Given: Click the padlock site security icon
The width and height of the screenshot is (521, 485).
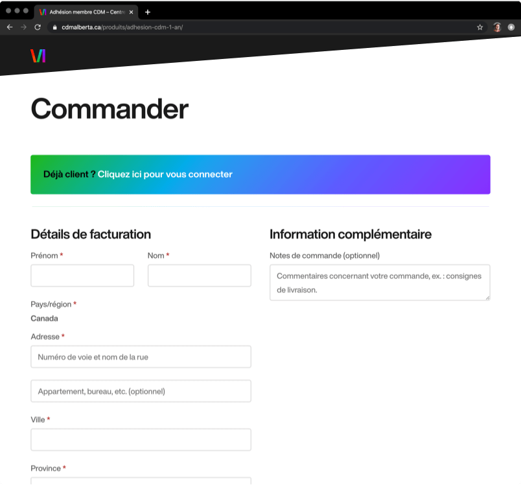Looking at the screenshot, I should pyautogui.click(x=54, y=27).
